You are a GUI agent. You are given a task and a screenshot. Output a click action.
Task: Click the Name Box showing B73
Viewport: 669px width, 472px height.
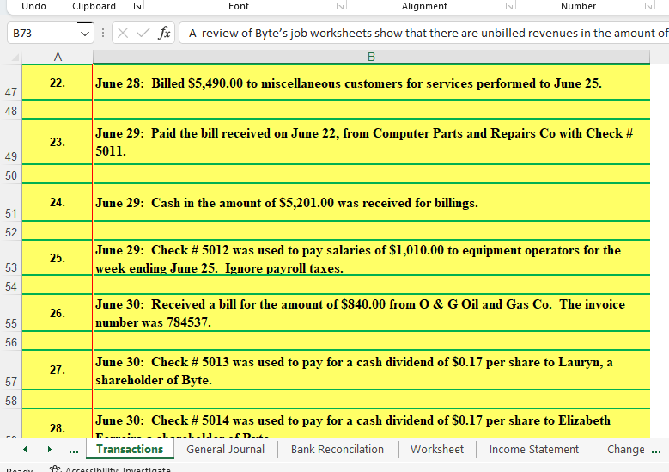point(43,33)
